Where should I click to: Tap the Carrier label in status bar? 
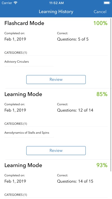(7, 3)
